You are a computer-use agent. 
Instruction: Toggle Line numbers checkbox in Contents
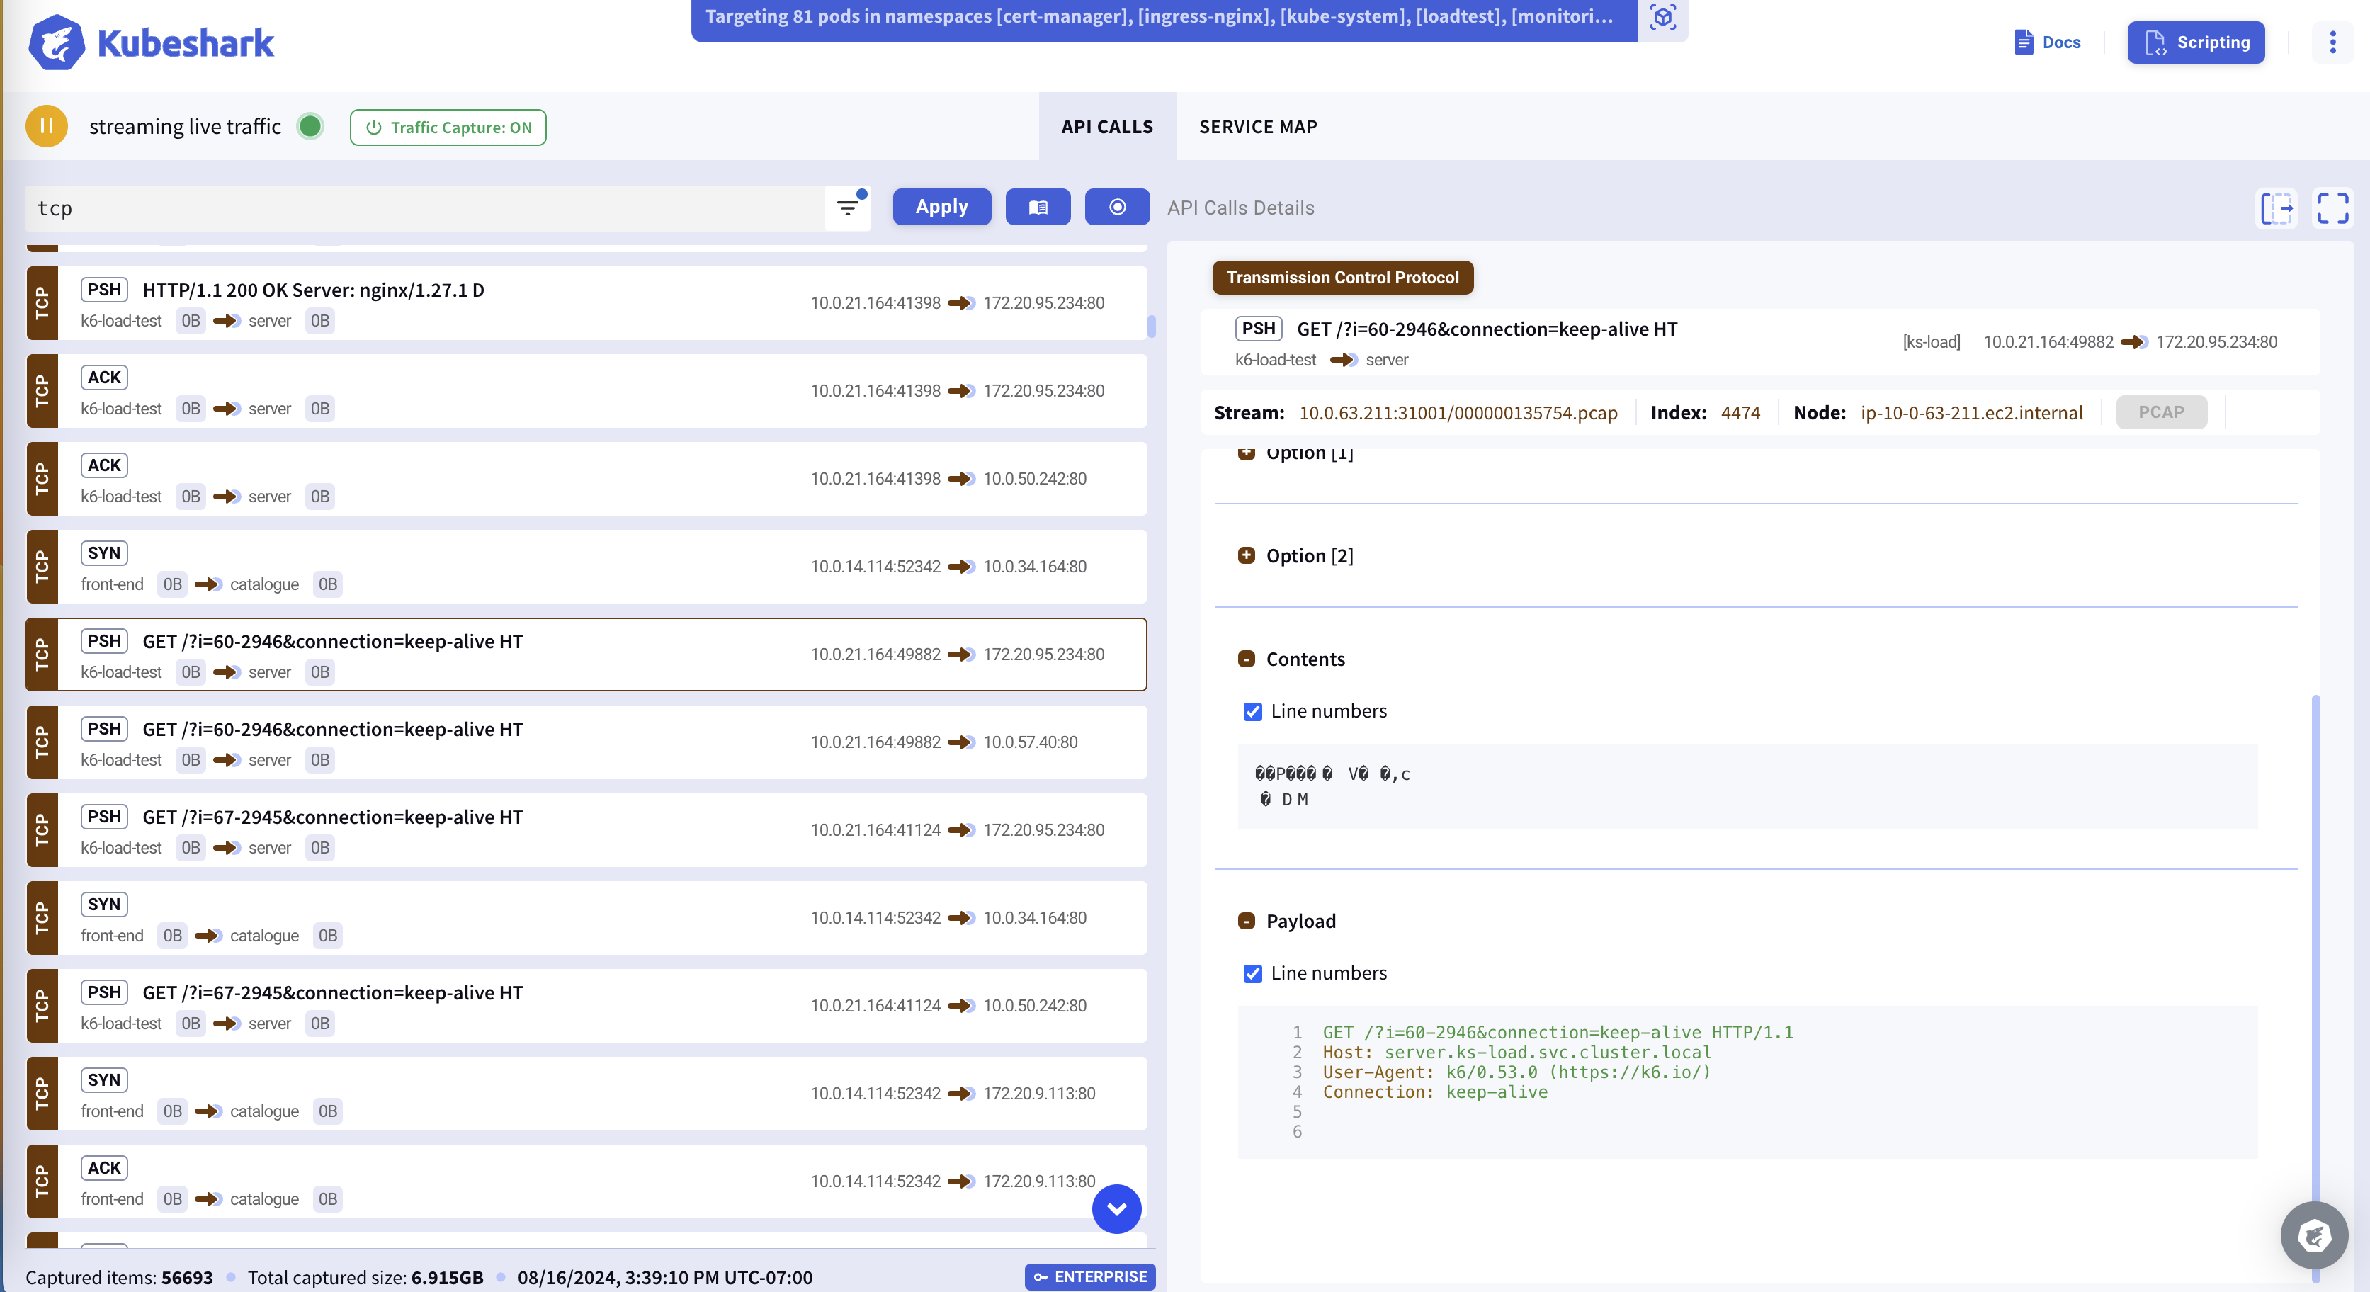coord(1252,711)
